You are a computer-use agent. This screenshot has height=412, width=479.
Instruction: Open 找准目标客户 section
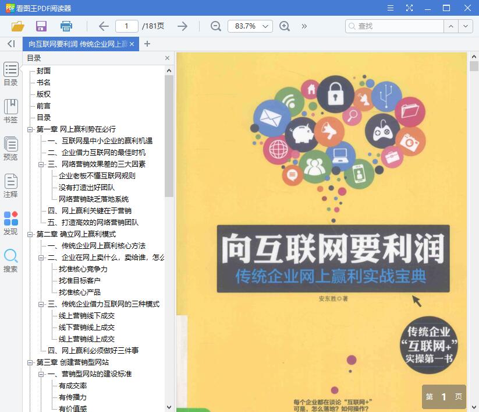pyautogui.click(x=79, y=281)
